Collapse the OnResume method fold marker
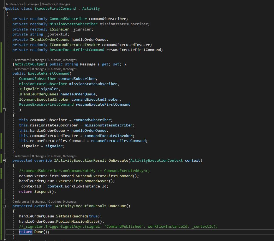Image resolution: width=274 pixels, height=241 pixels. [4, 206]
